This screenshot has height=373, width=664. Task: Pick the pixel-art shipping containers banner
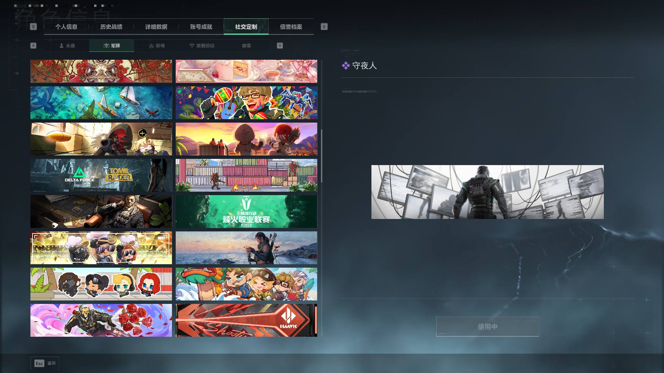point(246,175)
